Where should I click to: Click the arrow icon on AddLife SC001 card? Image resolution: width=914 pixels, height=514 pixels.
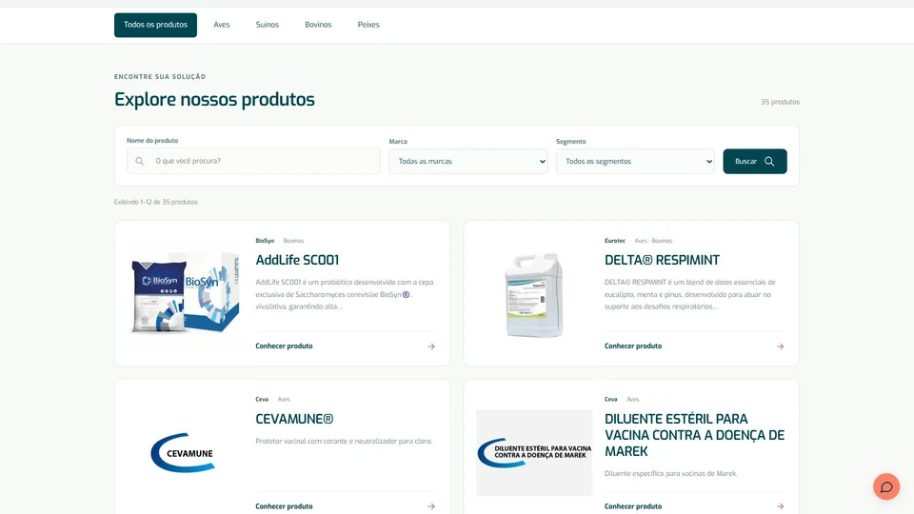click(431, 346)
